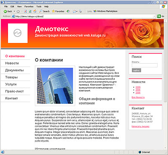Open the Search toolbar button
Image resolution: width=168 pixels, height=155 pixels.
pyautogui.click(x=45, y=11)
